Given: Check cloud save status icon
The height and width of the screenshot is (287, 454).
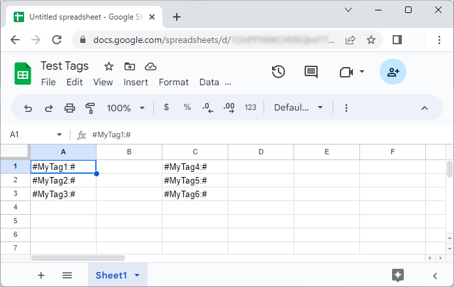Looking at the screenshot, I should (151, 66).
